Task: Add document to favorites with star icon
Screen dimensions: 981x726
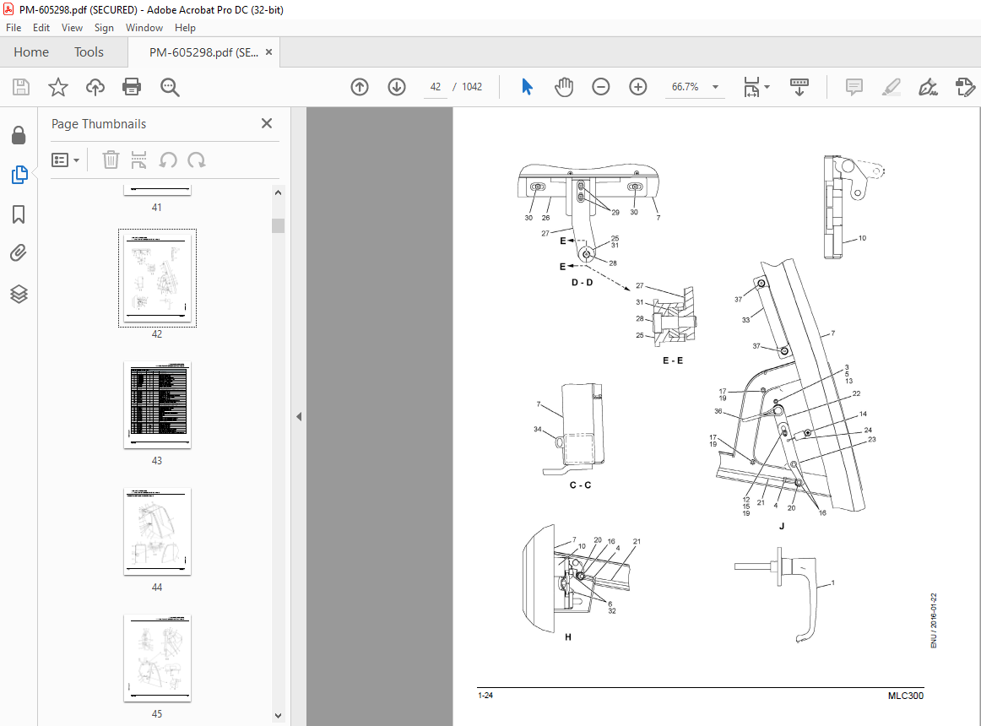Action: click(x=58, y=87)
